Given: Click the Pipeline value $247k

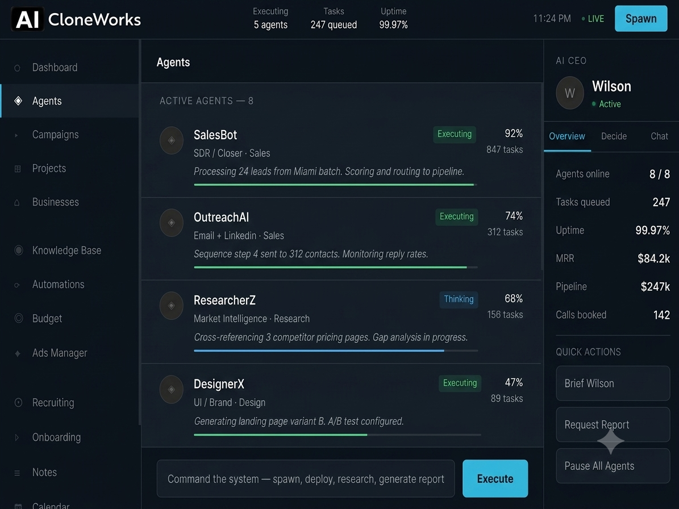Looking at the screenshot, I should (655, 287).
